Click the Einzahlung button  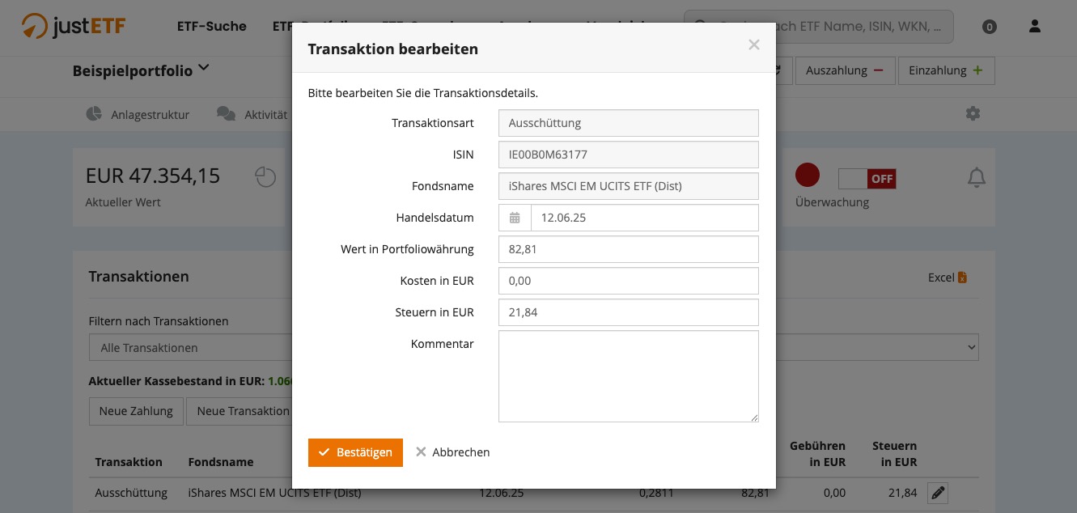coord(945,70)
